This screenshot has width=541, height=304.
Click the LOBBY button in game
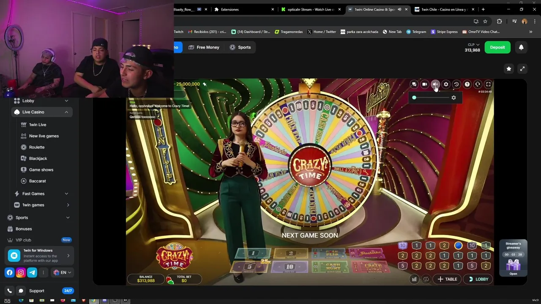click(478, 279)
